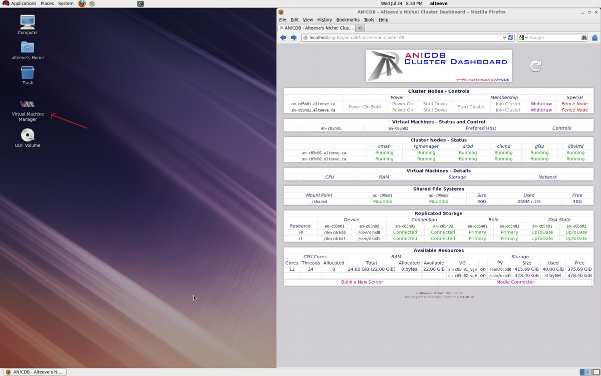Go back with the browser back arrow
This screenshot has height=376, width=601.
pos(283,38)
